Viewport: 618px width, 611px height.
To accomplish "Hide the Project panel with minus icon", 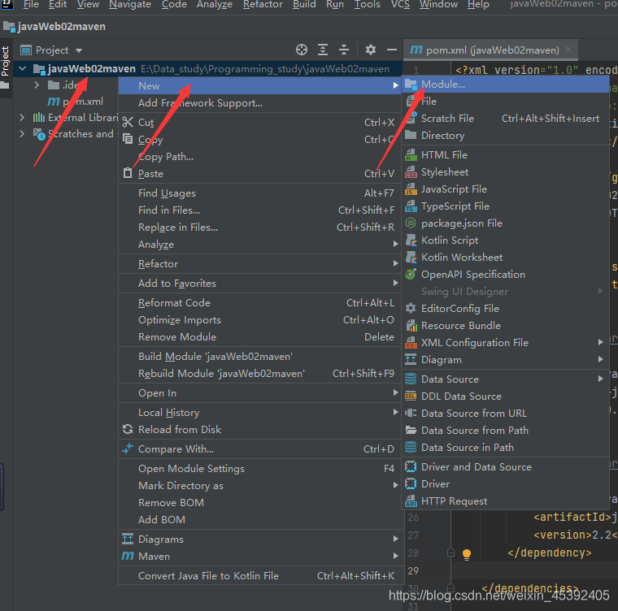I will pos(392,50).
